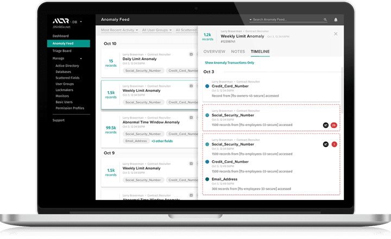Click the teal dot beside Email_Address

tap(207, 179)
